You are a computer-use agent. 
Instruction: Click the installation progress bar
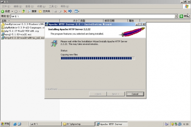click(x=98, y=58)
